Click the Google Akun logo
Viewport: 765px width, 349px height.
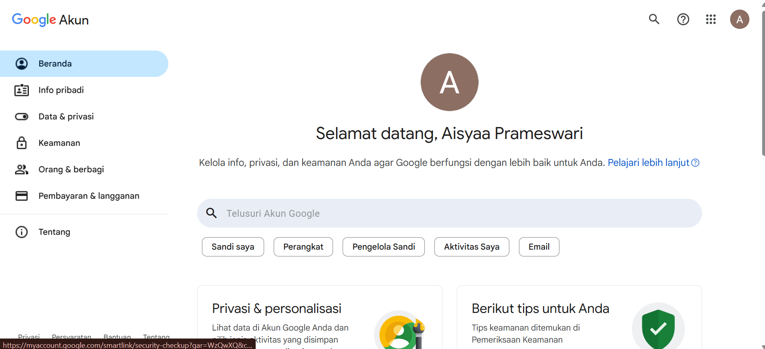[50, 20]
